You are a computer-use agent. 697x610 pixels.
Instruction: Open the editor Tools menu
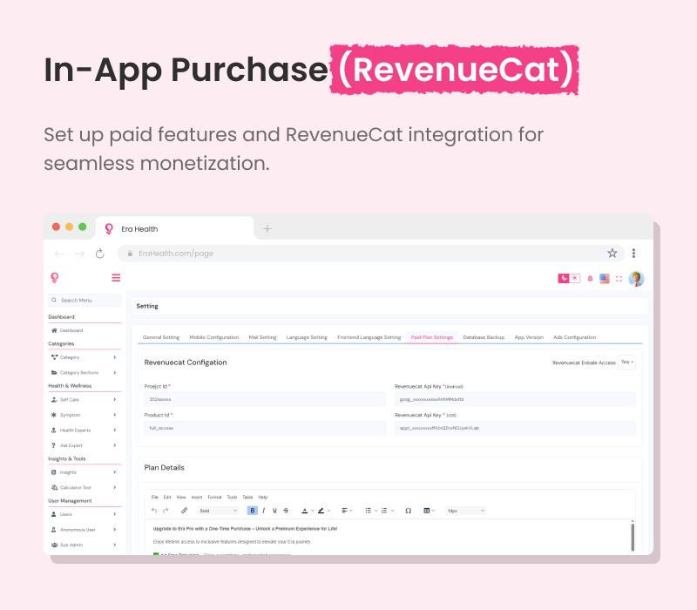(232, 497)
